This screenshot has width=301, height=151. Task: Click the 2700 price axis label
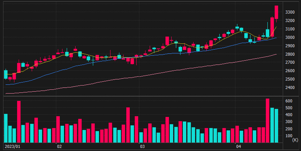[290, 62]
